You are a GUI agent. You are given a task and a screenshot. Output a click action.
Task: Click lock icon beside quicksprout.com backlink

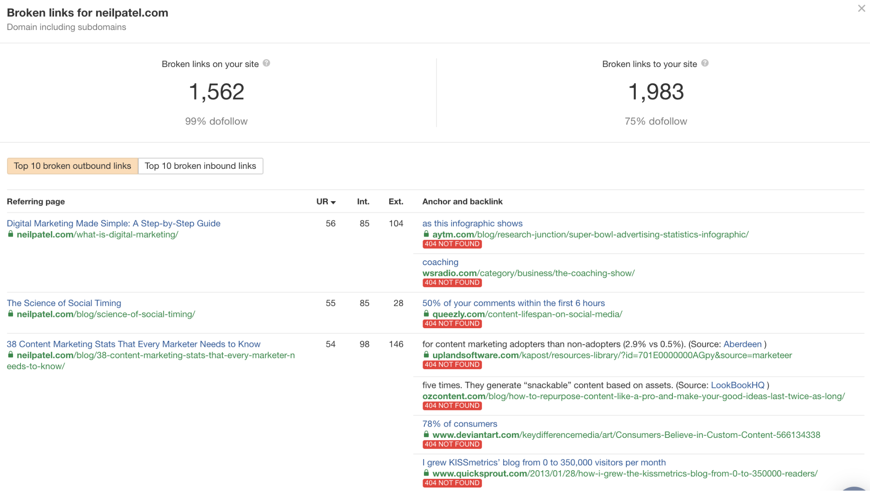point(426,474)
